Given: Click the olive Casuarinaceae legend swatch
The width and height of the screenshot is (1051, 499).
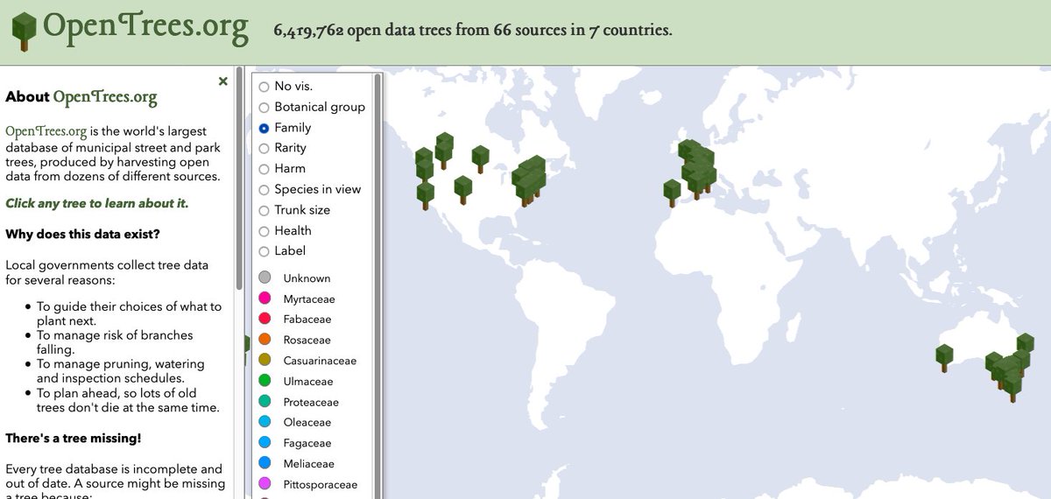Looking at the screenshot, I should pyautogui.click(x=265, y=360).
